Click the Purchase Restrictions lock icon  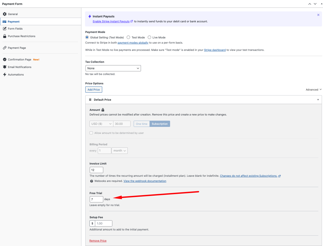[5, 36]
